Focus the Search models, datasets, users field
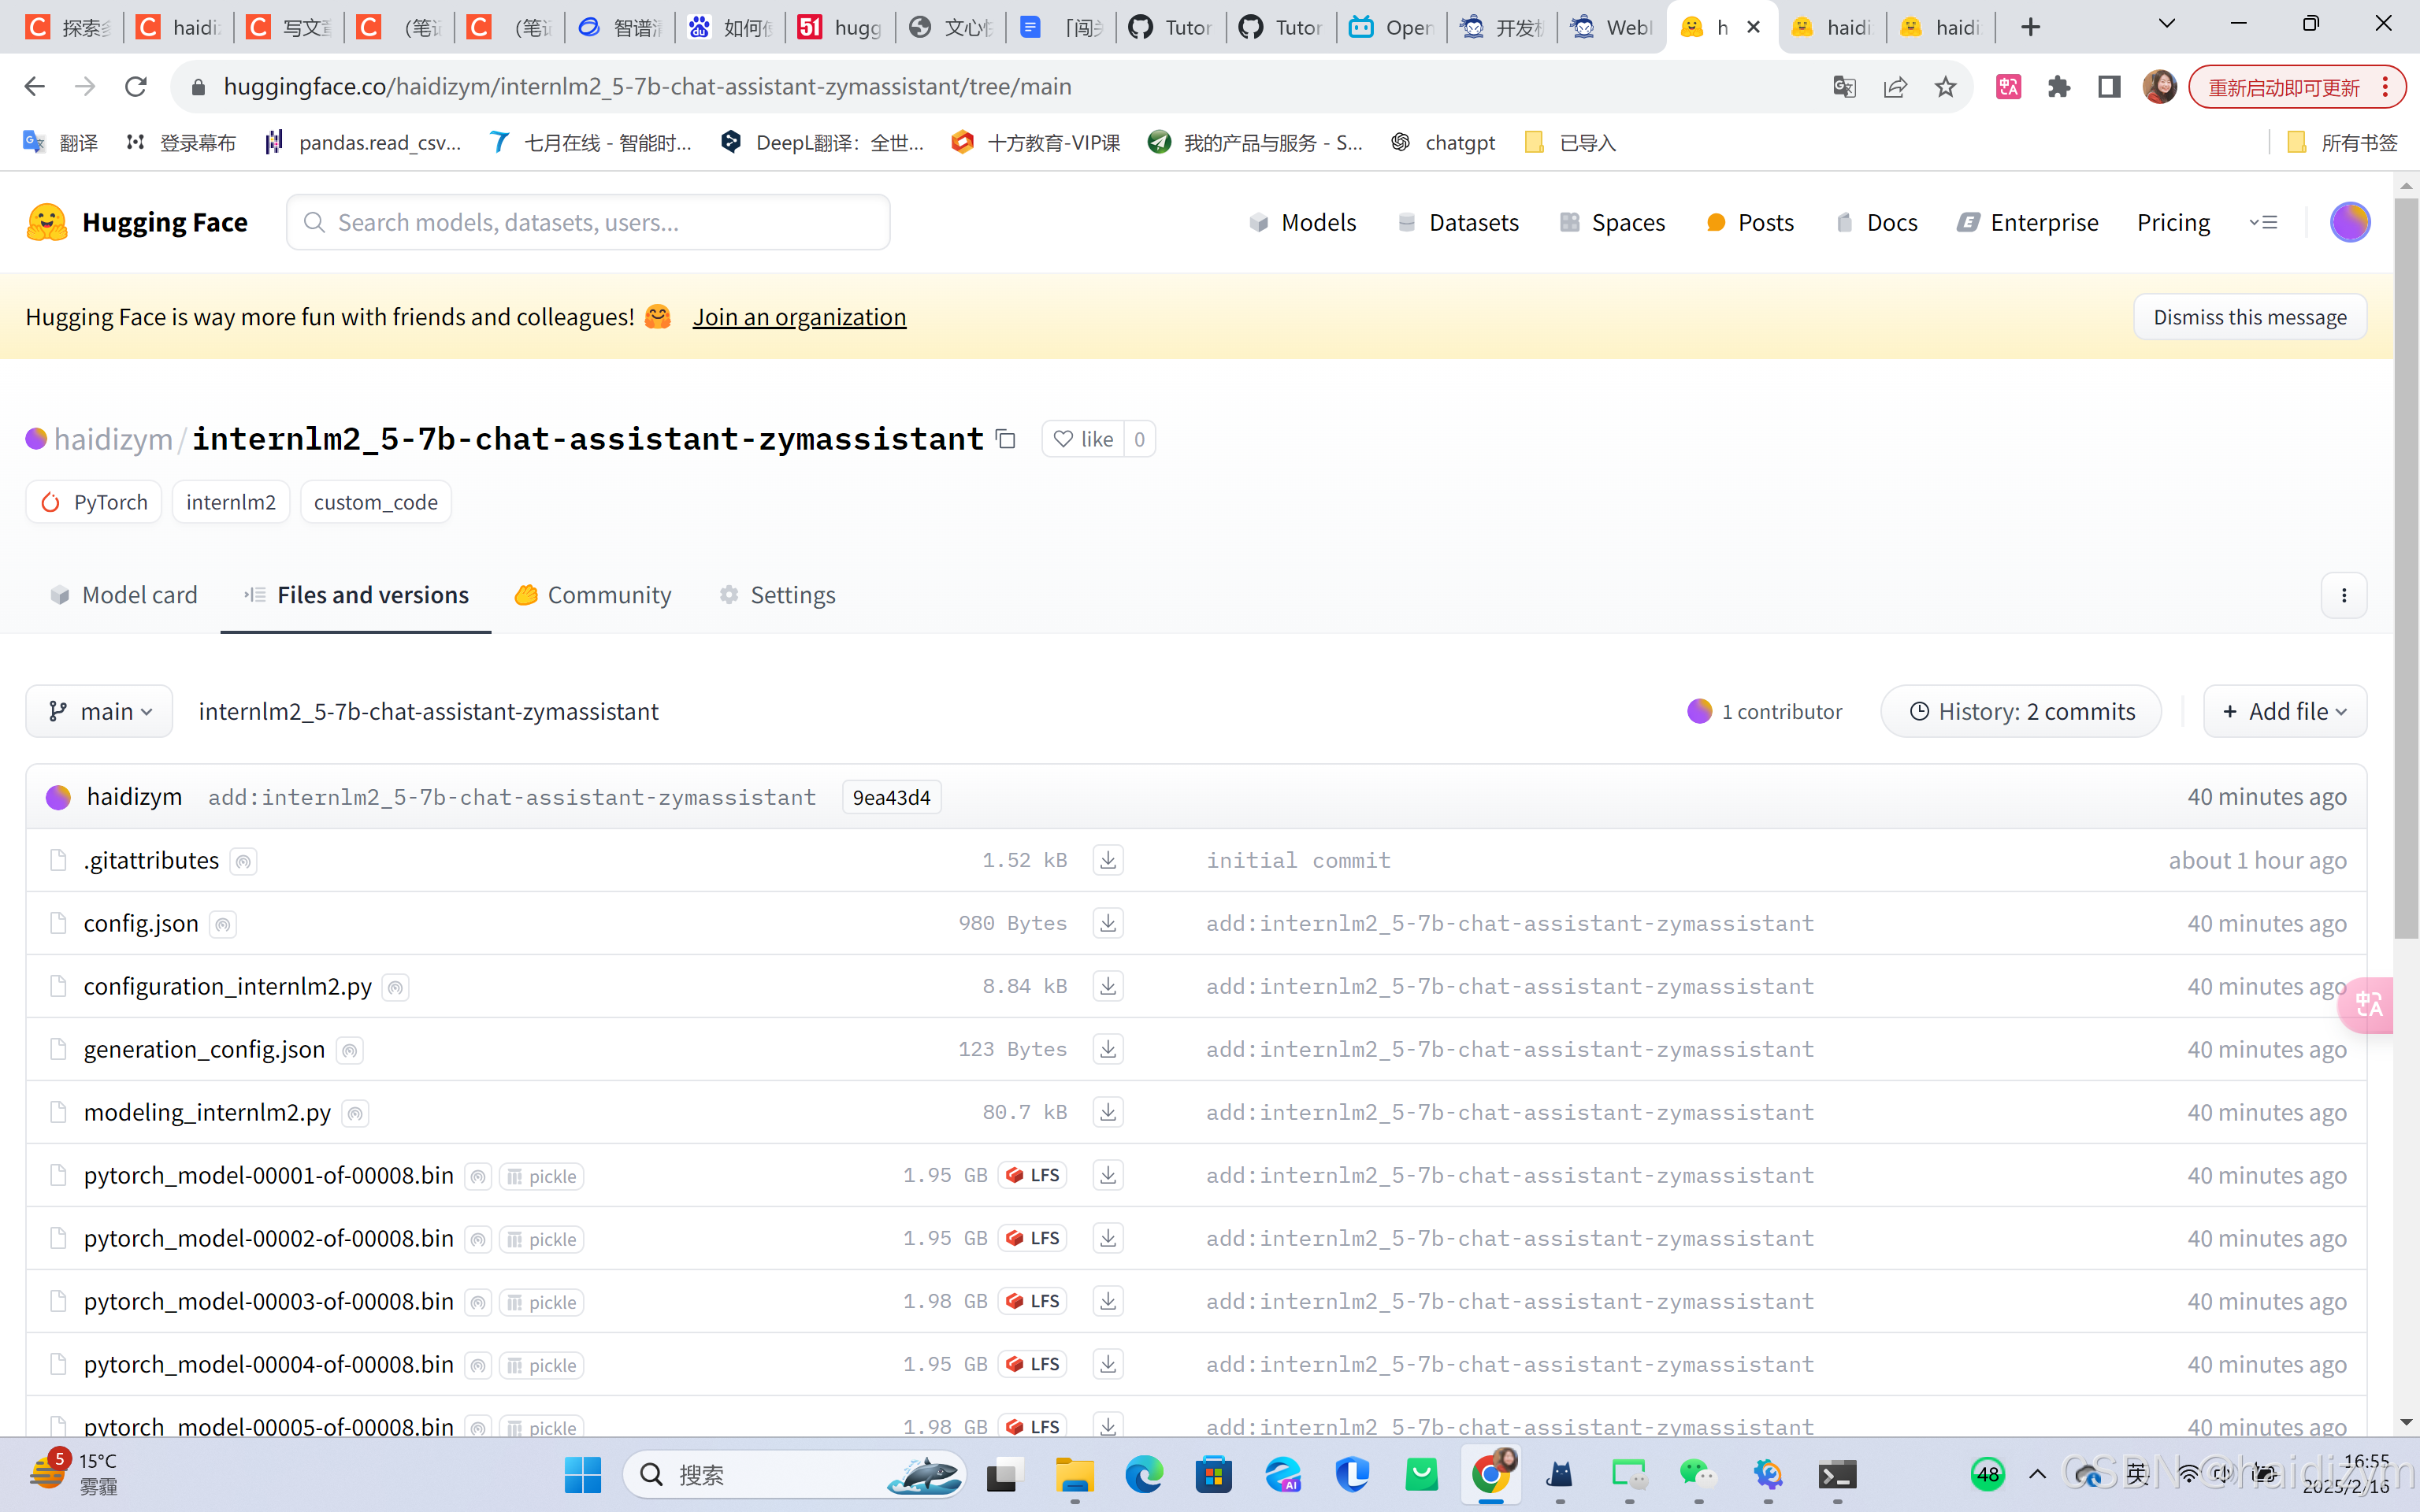 588,222
